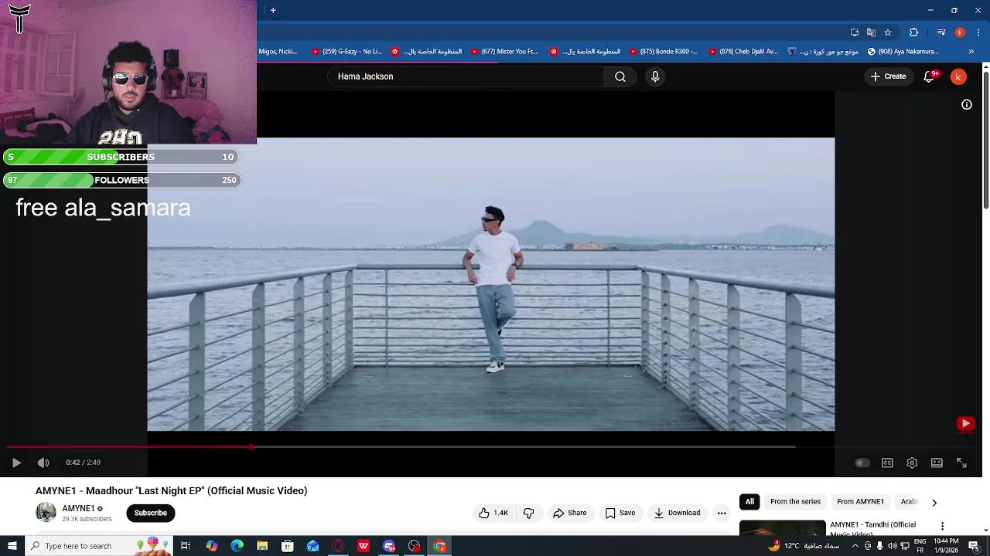Click the video info card icon
The width and height of the screenshot is (990, 556).
click(x=967, y=104)
